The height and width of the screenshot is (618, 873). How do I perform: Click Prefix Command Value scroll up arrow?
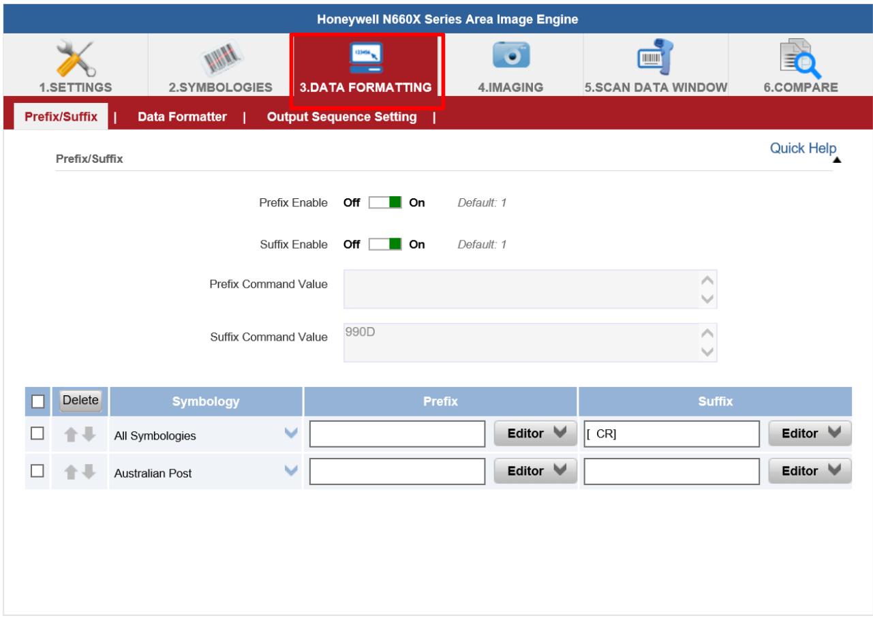click(x=707, y=281)
